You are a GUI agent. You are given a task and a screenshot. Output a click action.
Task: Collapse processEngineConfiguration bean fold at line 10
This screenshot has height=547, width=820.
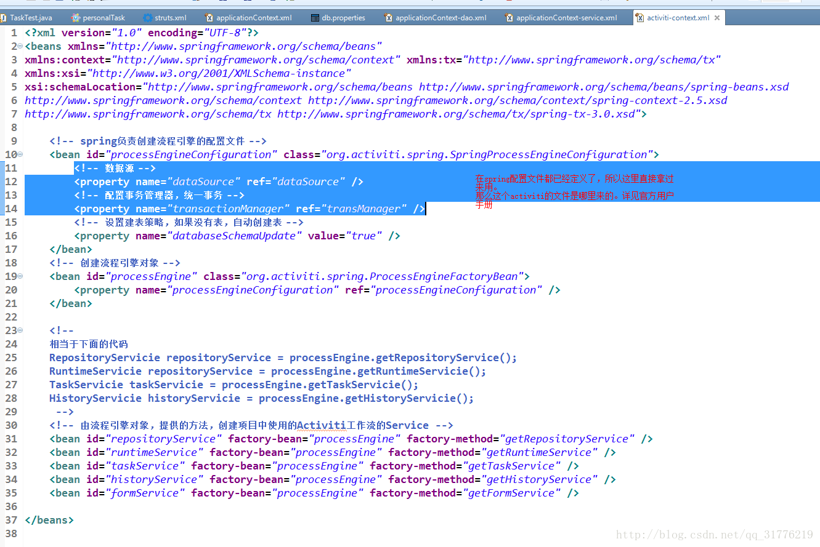[20, 154]
